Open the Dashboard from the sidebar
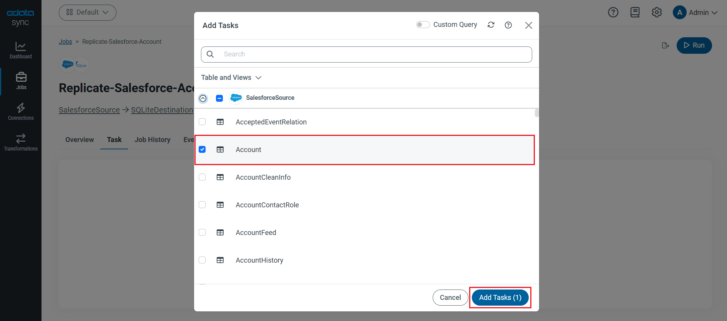This screenshot has height=321, width=727. [x=21, y=50]
